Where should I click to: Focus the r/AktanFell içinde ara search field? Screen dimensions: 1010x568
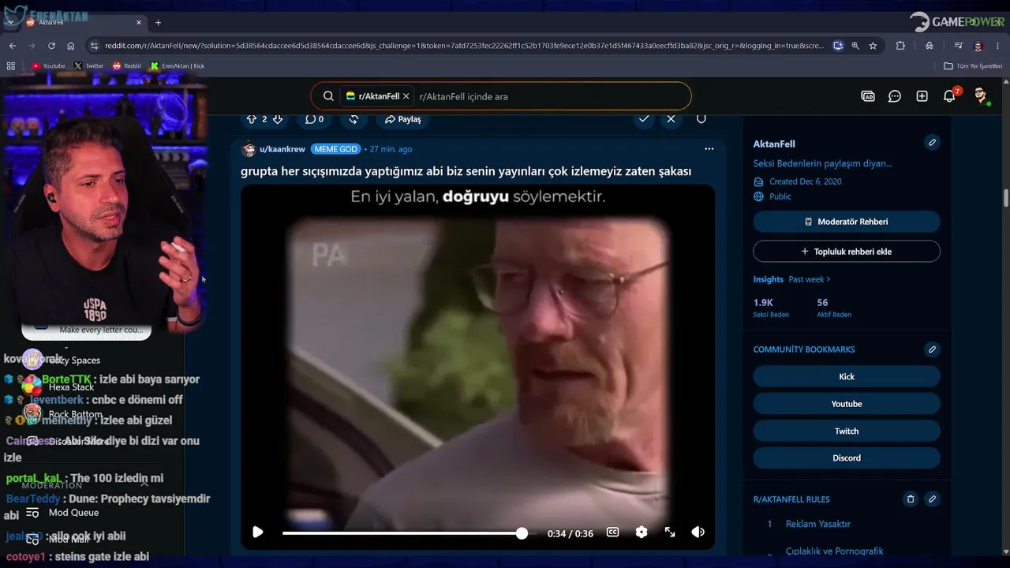549,96
